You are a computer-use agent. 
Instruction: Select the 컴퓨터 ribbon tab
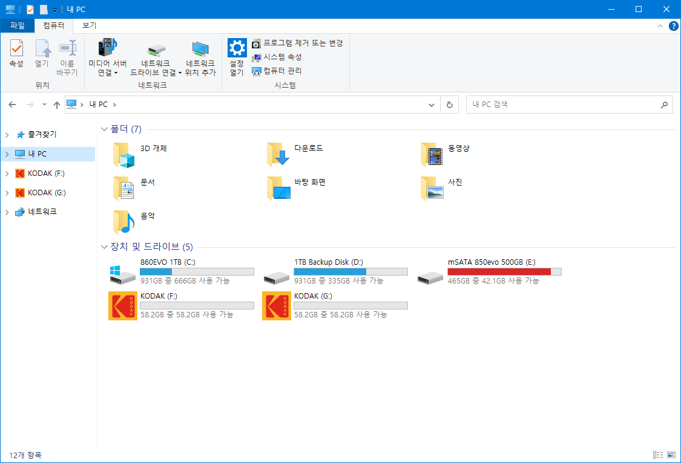[x=53, y=25]
